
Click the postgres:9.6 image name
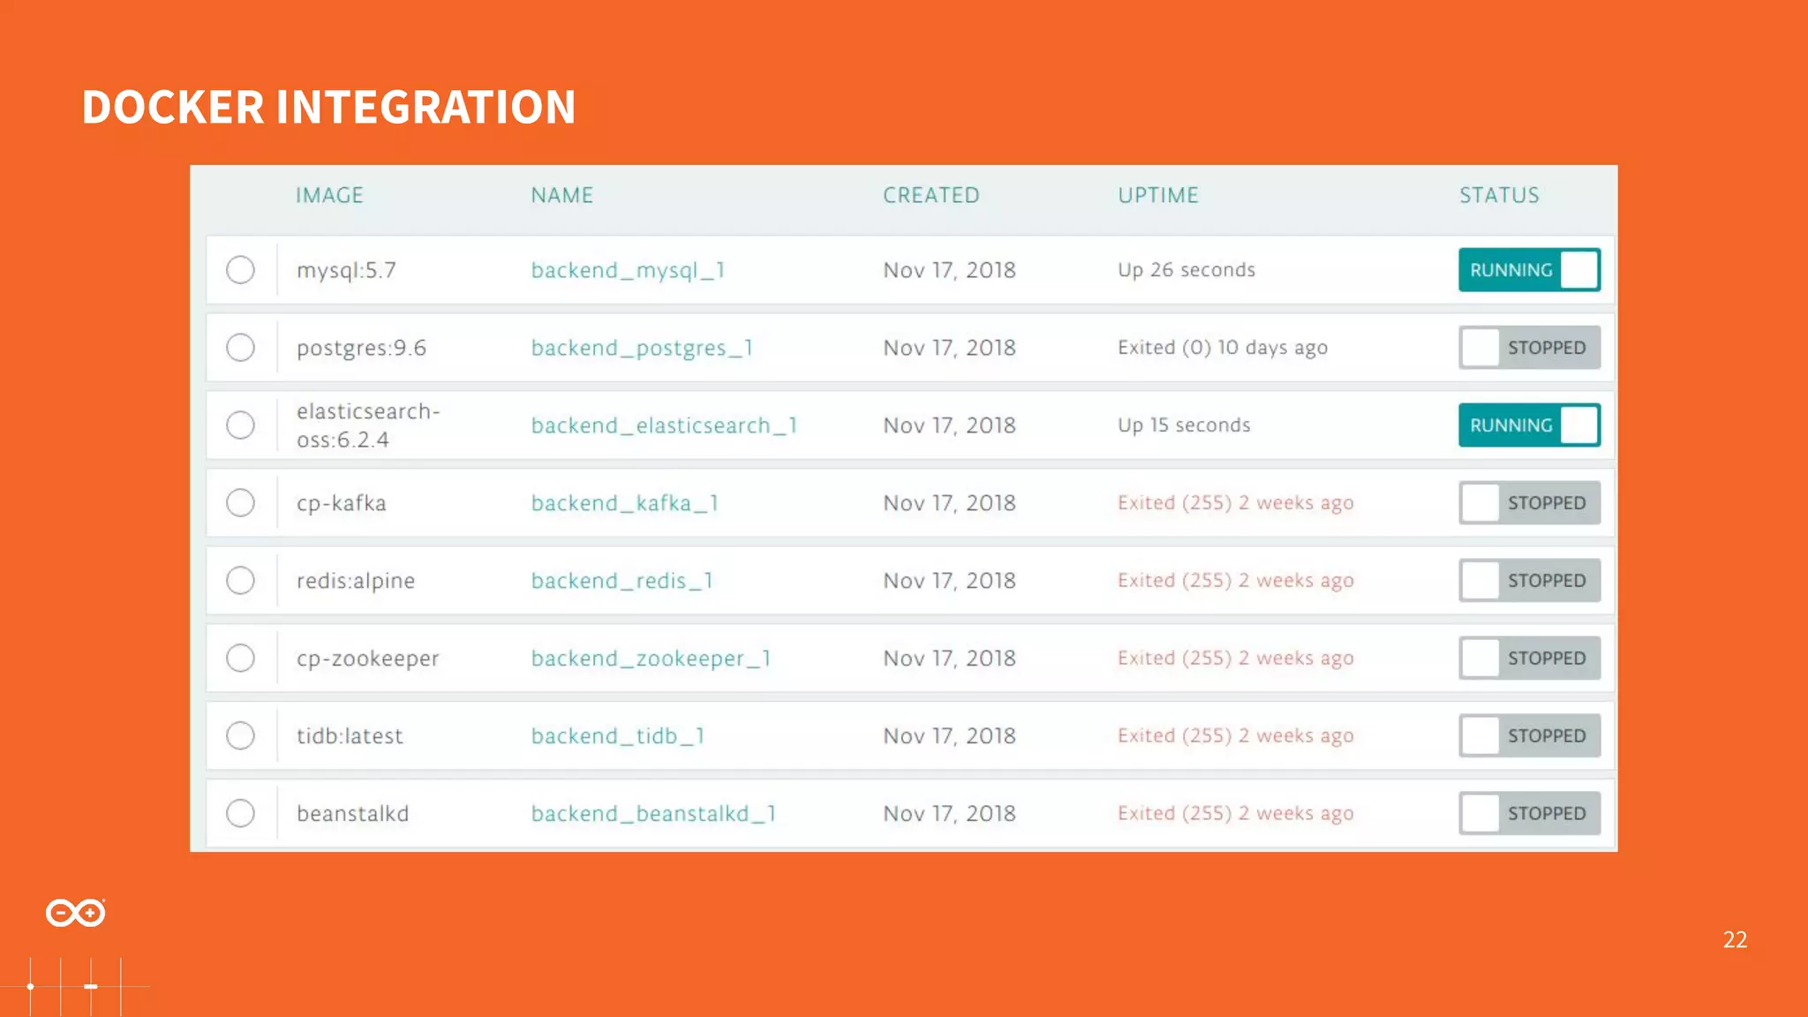tap(361, 349)
